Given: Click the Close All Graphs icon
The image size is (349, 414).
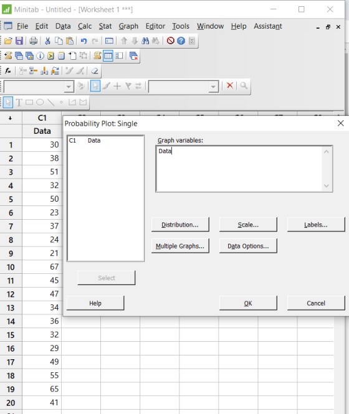Looking at the screenshot, I should 134,55.
